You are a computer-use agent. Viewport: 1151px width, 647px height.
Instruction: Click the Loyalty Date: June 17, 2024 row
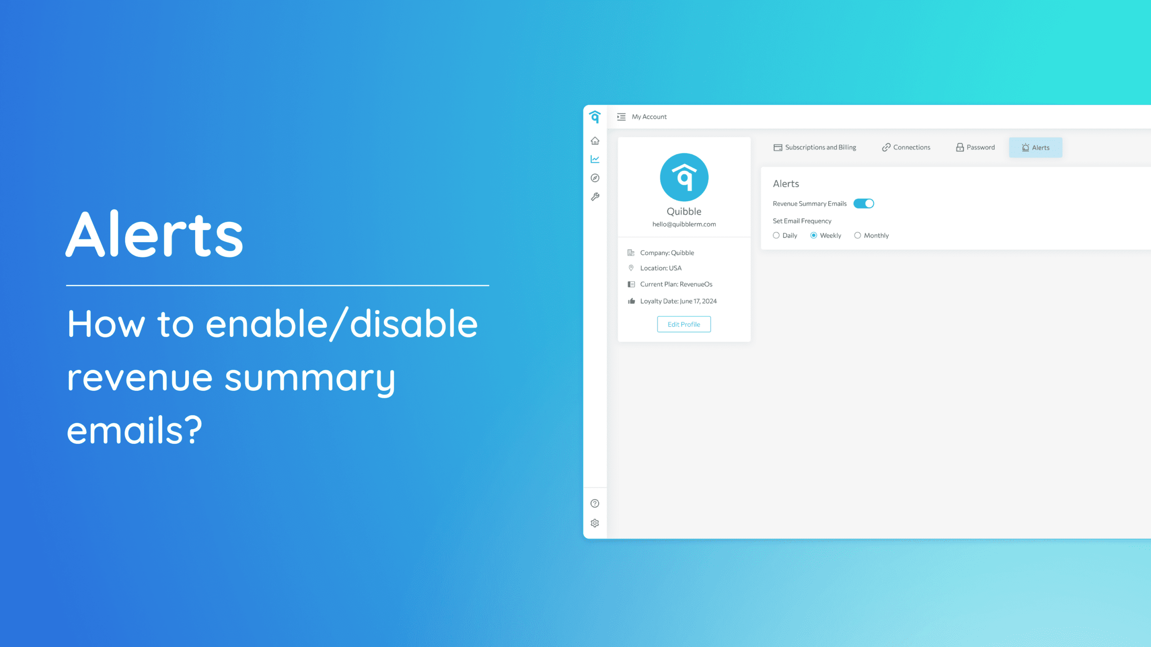click(672, 301)
